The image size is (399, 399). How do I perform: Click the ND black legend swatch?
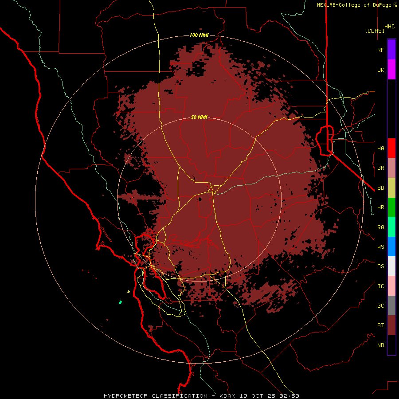(391, 345)
